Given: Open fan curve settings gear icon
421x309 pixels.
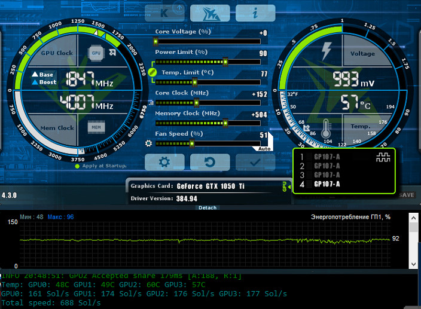Looking at the screenshot, I should pos(148,143).
